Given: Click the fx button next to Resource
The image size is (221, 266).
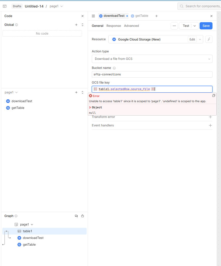Looking at the screenshot, I should pos(209,39).
